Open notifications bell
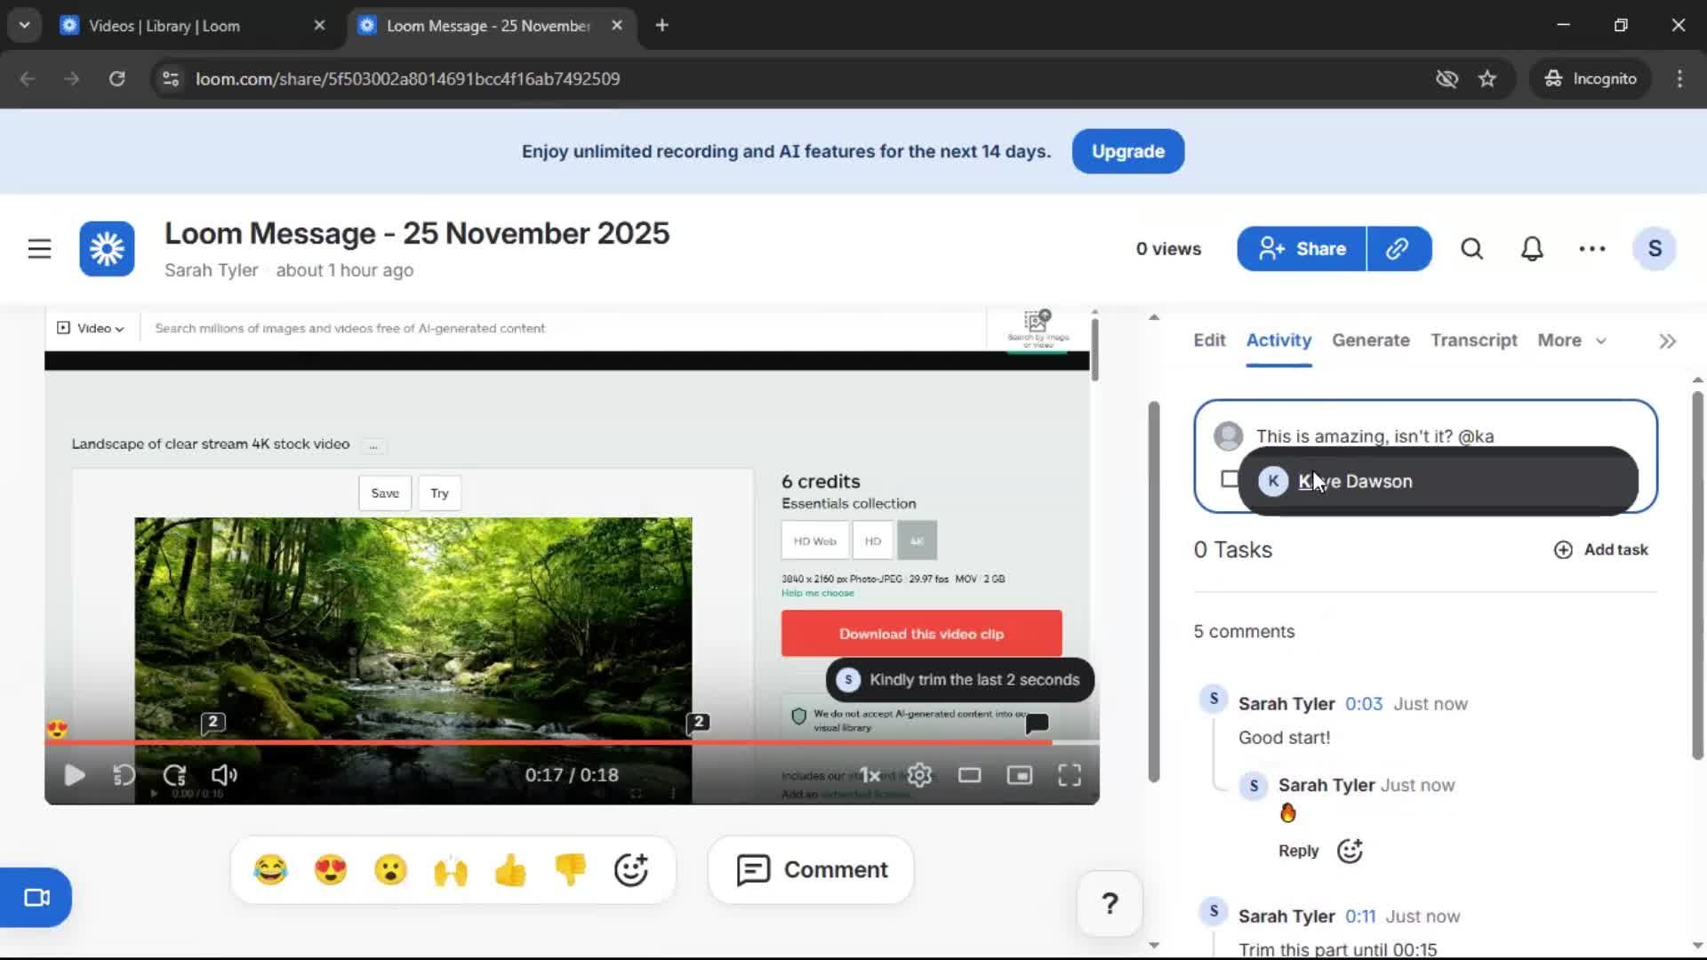Viewport: 1707px width, 960px height. pyautogui.click(x=1531, y=249)
